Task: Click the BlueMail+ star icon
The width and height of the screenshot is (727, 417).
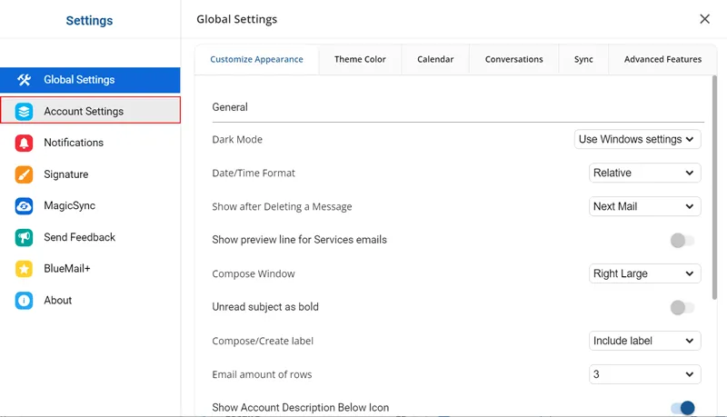Action: click(x=25, y=269)
